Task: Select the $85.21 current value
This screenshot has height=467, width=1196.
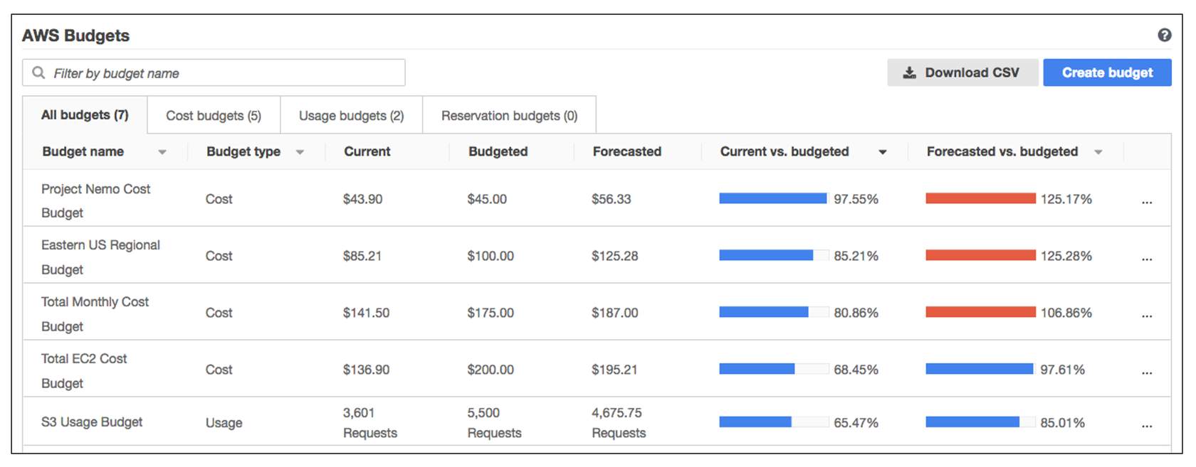Action: pyautogui.click(x=362, y=256)
